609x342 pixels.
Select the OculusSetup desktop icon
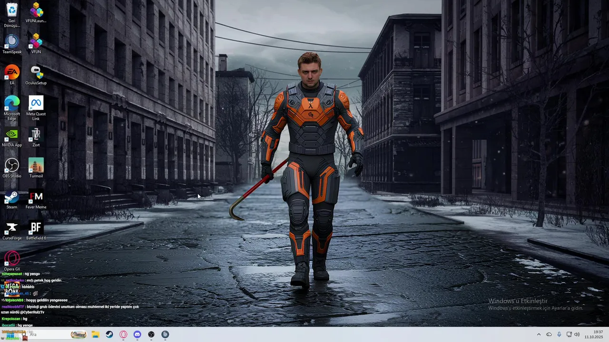(x=36, y=75)
